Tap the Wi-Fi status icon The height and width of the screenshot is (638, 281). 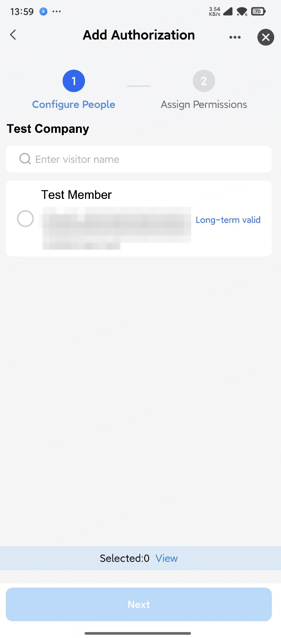tap(242, 12)
